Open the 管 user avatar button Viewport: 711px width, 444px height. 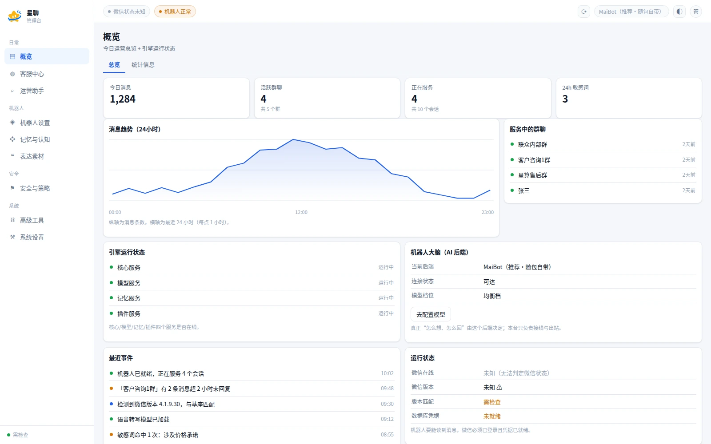(696, 12)
